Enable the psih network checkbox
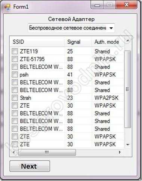Viewport: 142px width, 181px height. tap(15, 74)
